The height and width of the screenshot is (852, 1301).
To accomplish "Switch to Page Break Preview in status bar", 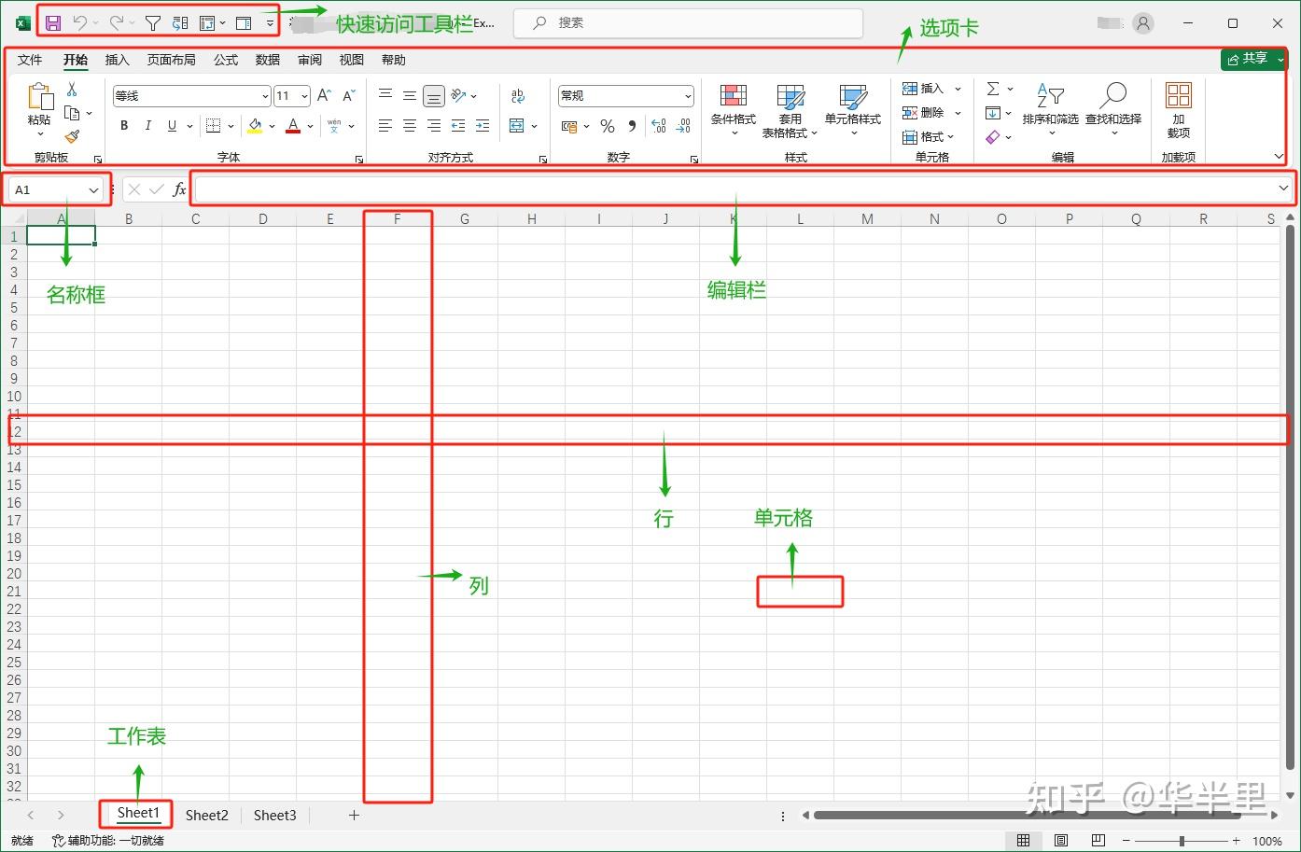I will coord(1098,841).
